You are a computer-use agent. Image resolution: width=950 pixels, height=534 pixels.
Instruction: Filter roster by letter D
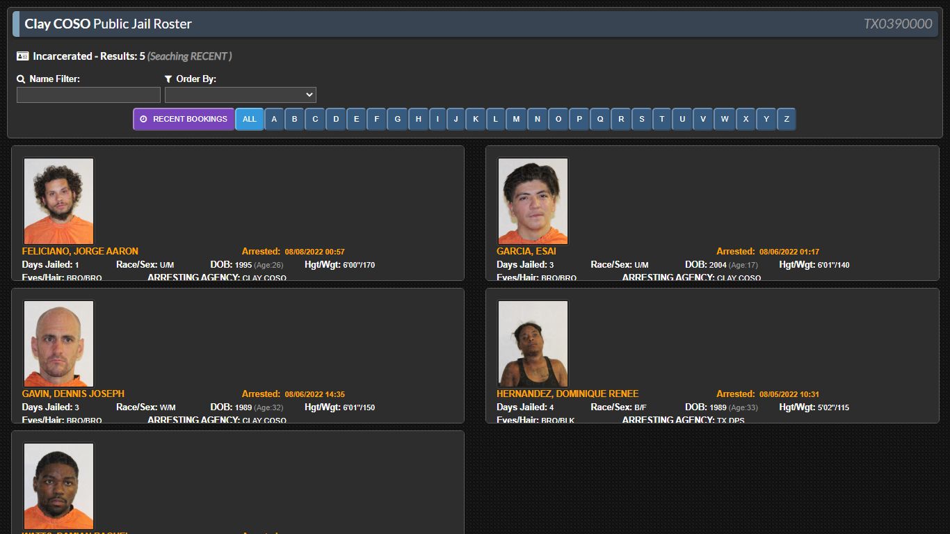pos(336,119)
